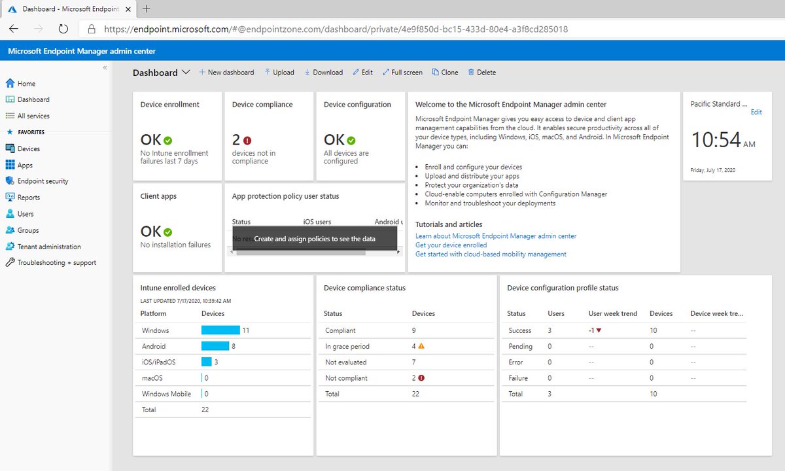Click the User week trend column header

pyautogui.click(x=612, y=313)
